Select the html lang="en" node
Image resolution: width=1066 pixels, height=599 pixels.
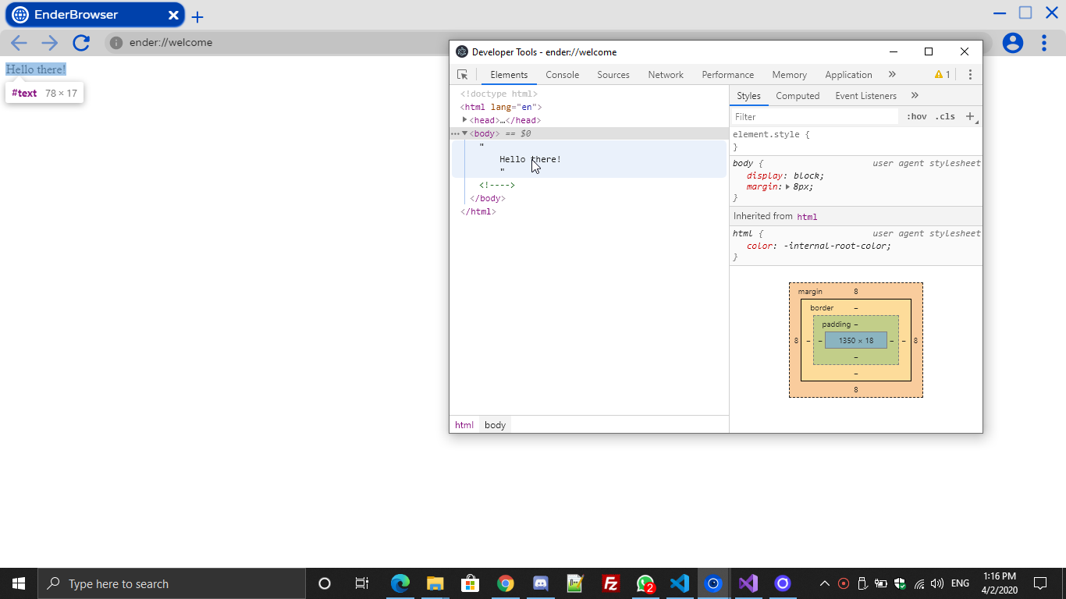point(501,107)
